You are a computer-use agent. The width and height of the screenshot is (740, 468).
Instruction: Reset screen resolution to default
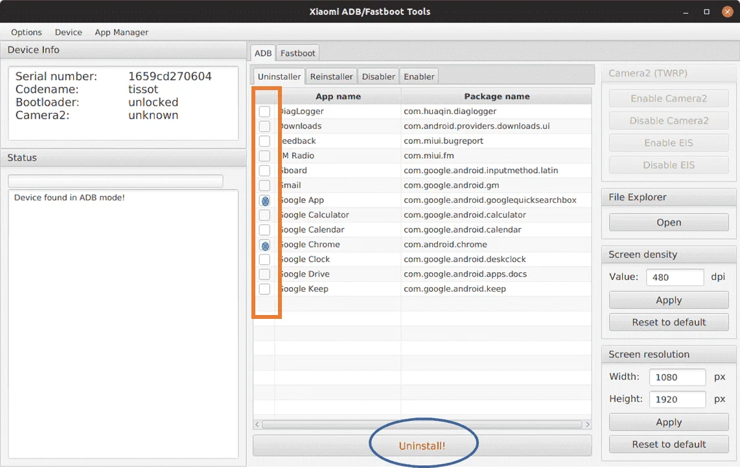point(669,445)
